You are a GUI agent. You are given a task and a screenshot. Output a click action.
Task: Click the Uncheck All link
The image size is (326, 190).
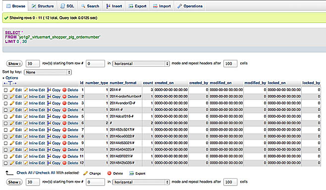click(46, 173)
